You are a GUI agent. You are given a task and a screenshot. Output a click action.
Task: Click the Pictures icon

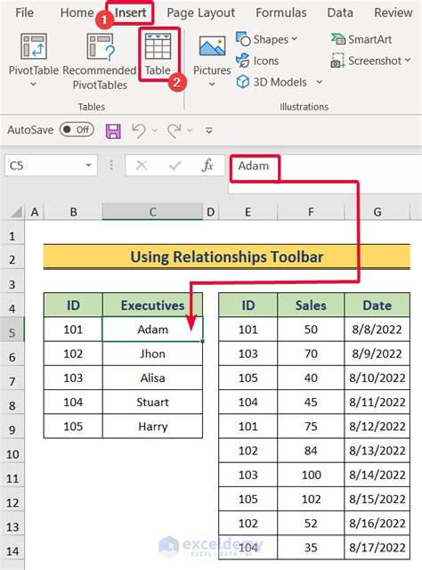coord(212,45)
